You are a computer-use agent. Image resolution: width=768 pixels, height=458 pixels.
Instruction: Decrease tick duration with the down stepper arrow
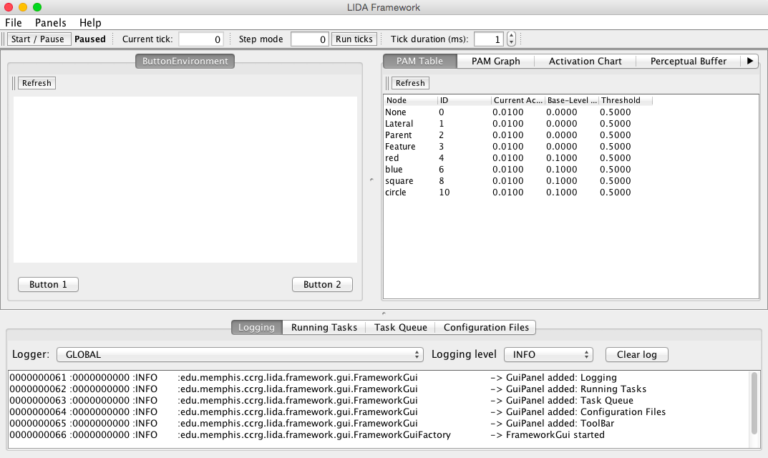point(510,42)
